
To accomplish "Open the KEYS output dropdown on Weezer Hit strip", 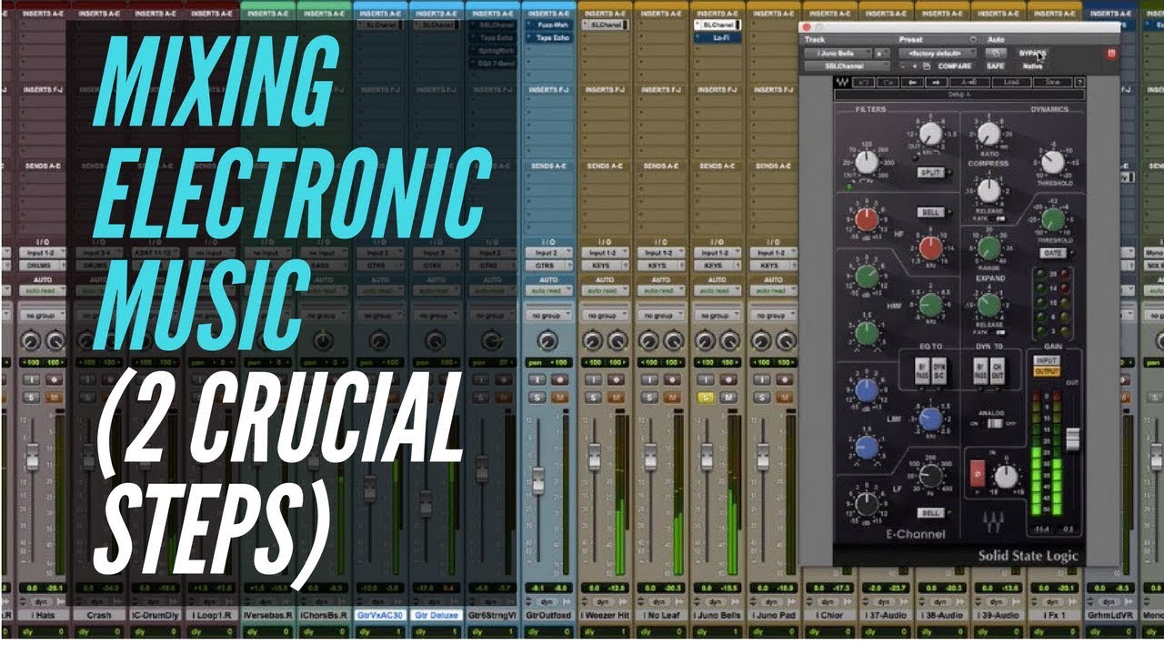I will tap(605, 266).
